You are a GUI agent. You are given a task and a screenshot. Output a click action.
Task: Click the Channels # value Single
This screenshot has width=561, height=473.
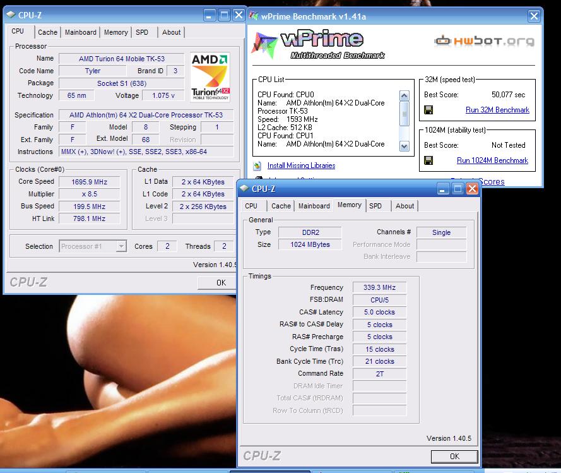442,232
